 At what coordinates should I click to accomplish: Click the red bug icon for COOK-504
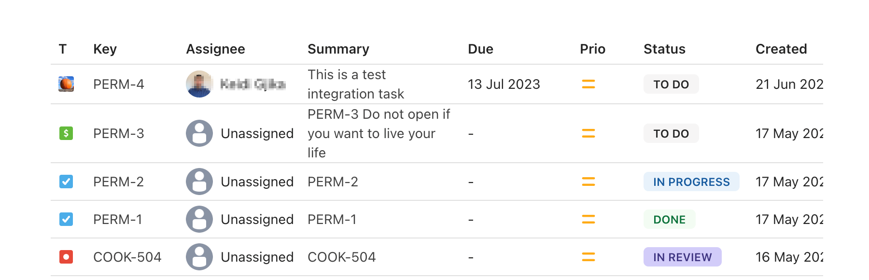pyautogui.click(x=66, y=257)
